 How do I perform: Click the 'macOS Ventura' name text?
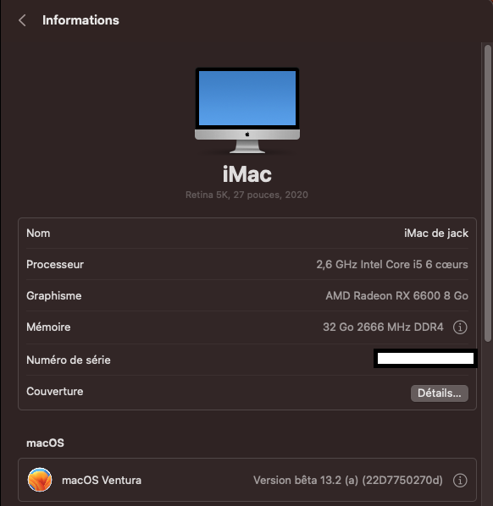[x=102, y=480]
